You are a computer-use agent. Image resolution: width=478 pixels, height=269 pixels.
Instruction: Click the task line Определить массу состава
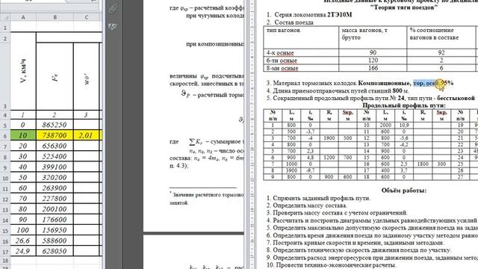pyautogui.click(x=307, y=205)
